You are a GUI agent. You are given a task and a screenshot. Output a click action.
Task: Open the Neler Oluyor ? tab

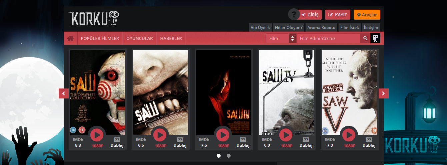click(x=289, y=28)
